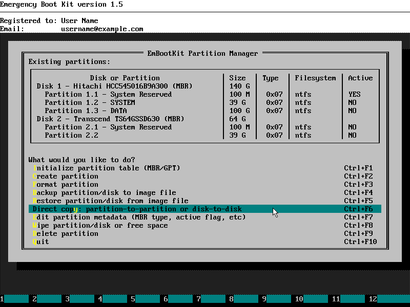
Task: Click function key slot 12 in bottom bar
Action: [389, 299]
